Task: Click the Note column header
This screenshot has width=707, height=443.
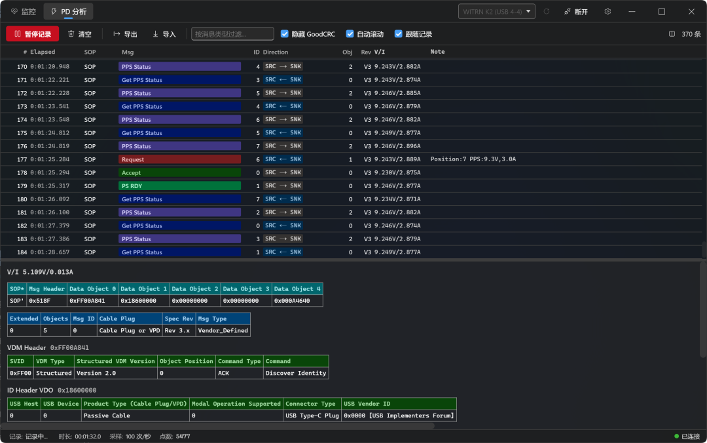Action: coord(437,52)
